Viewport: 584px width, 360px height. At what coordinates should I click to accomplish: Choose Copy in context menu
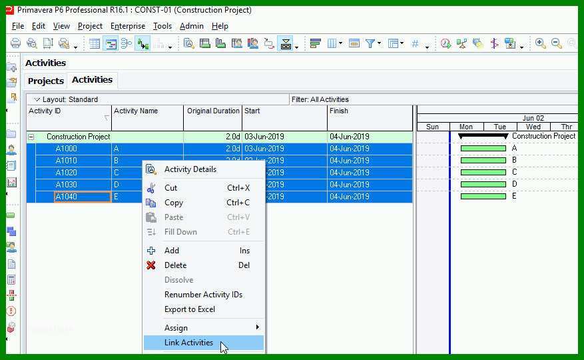[x=204, y=203]
